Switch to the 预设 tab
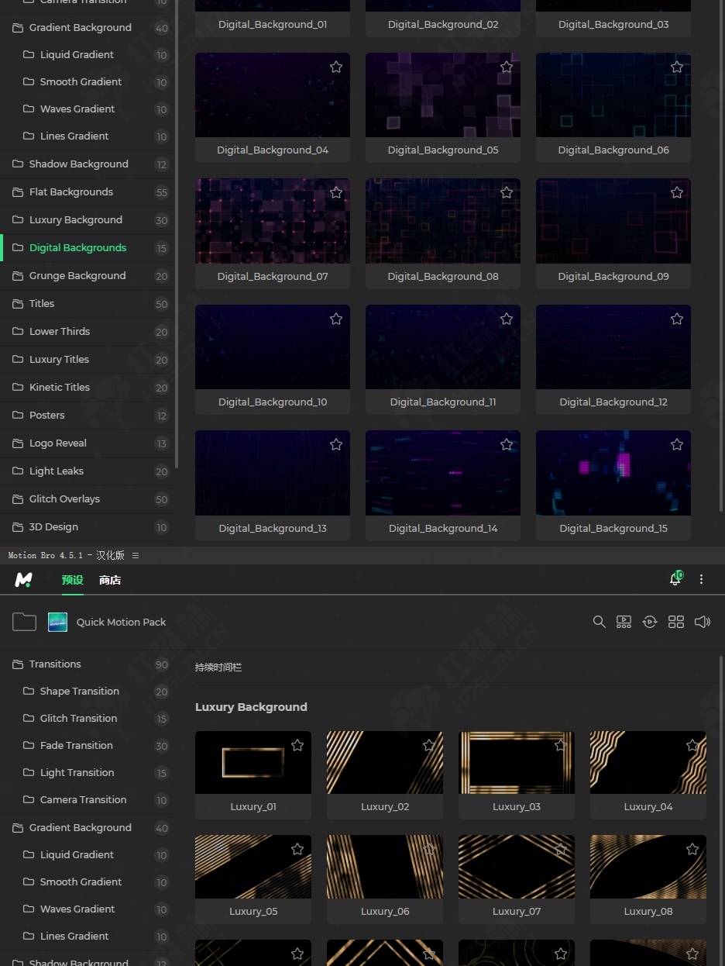Viewport: 725px width, 966px height. [72, 580]
